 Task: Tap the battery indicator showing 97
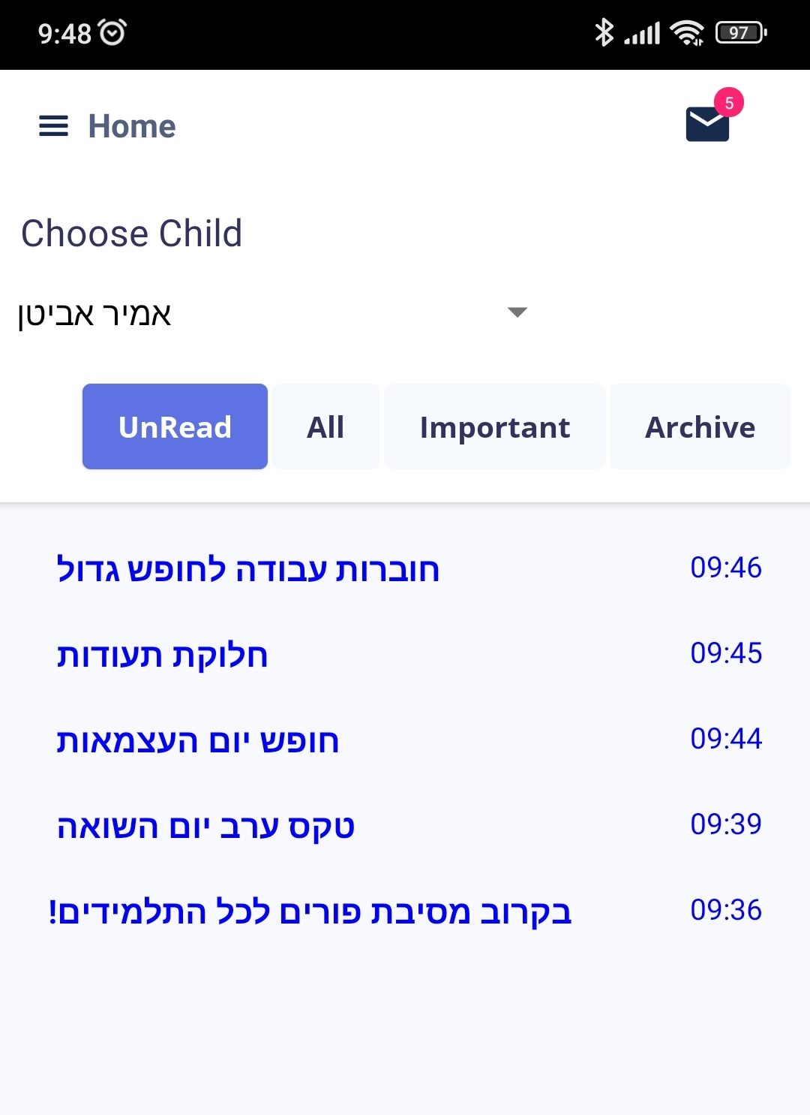pyautogui.click(x=741, y=32)
